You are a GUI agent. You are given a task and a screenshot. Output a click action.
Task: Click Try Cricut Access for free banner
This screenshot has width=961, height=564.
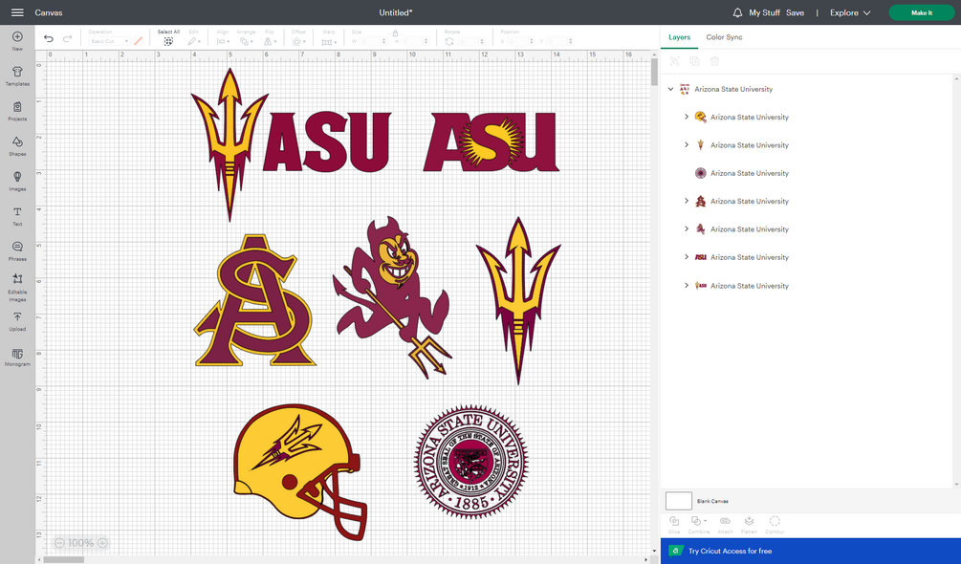point(810,551)
